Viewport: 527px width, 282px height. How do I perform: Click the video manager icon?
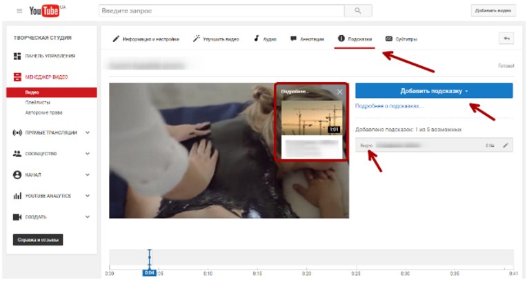click(x=17, y=77)
